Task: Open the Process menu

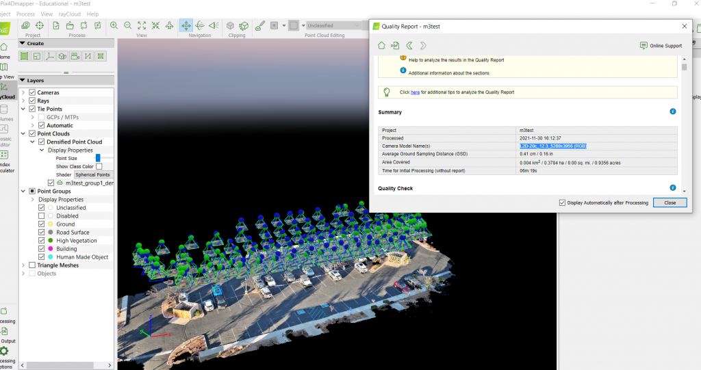Action: pos(25,14)
